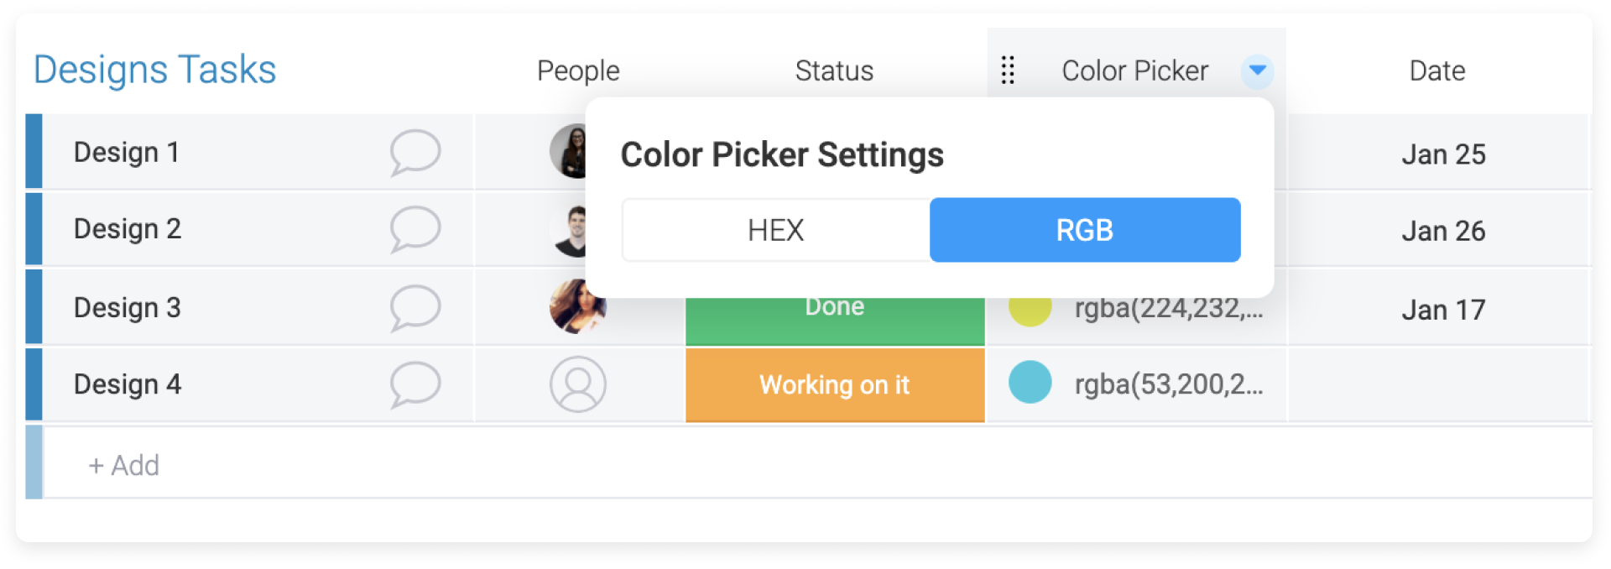Click + Add to create new item

(x=124, y=465)
